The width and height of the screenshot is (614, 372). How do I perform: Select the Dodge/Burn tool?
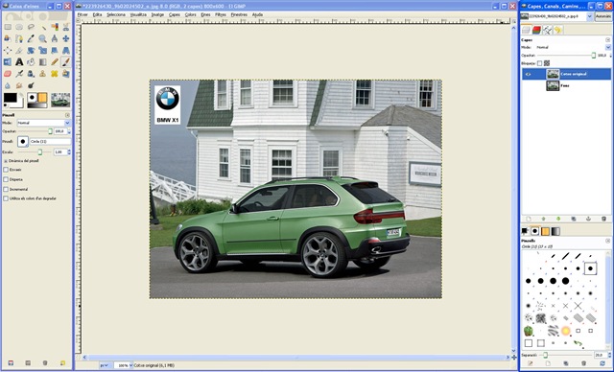click(x=31, y=85)
